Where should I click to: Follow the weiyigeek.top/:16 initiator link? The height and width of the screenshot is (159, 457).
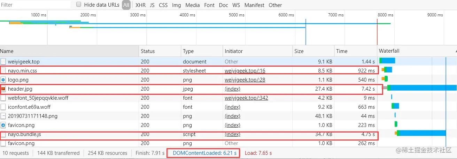(245, 70)
